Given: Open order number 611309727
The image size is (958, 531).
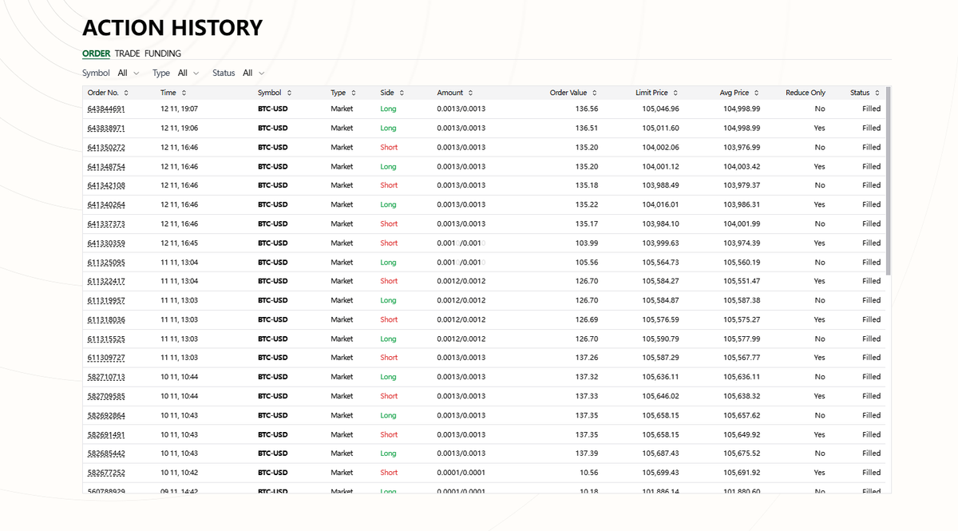Looking at the screenshot, I should tap(106, 358).
